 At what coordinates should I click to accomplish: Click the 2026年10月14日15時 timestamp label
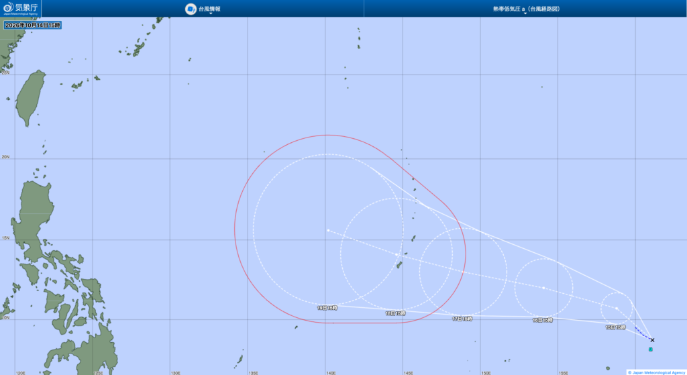point(33,25)
